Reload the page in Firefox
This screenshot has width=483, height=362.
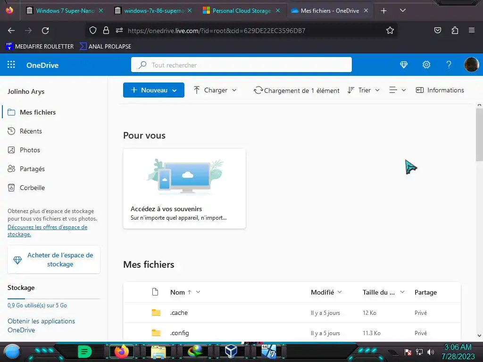(x=45, y=31)
